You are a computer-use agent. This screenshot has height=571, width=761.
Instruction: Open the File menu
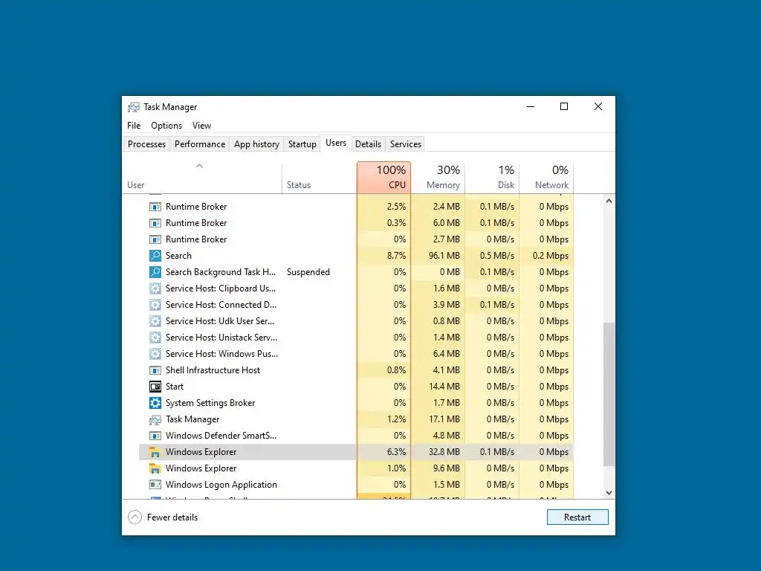[x=134, y=125]
